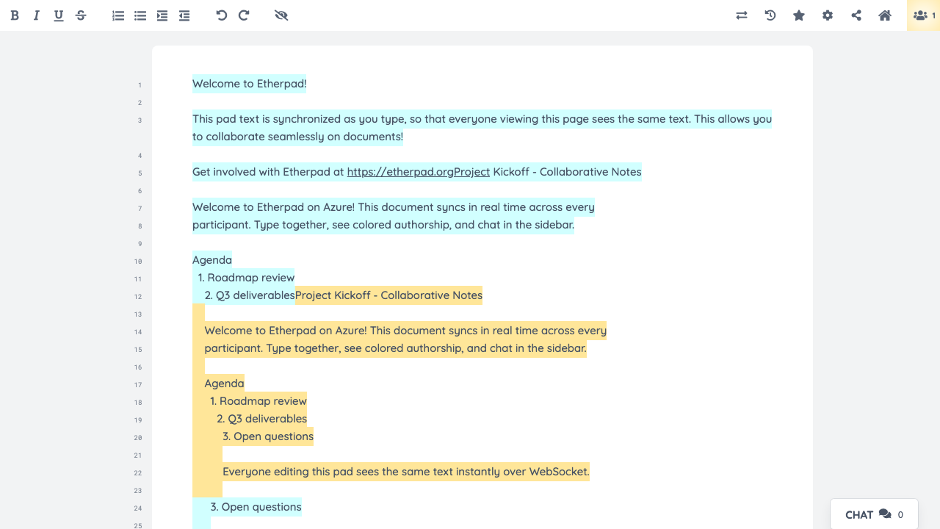Insert an ordered numbered list
940x529 pixels.
[x=118, y=15]
